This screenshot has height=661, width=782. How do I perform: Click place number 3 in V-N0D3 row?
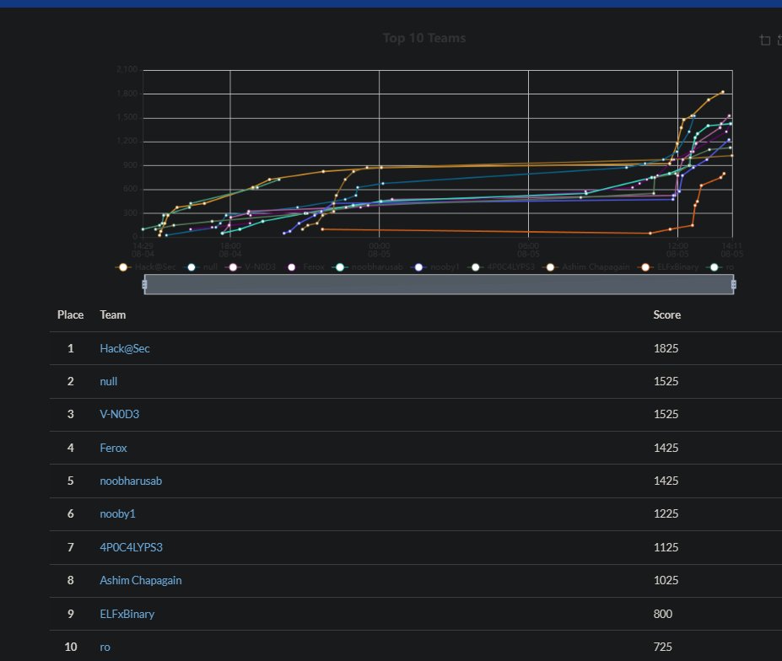pyautogui.click(x=70, y=414)
